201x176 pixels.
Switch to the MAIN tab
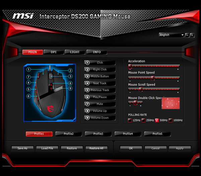[x=32, y=52]
